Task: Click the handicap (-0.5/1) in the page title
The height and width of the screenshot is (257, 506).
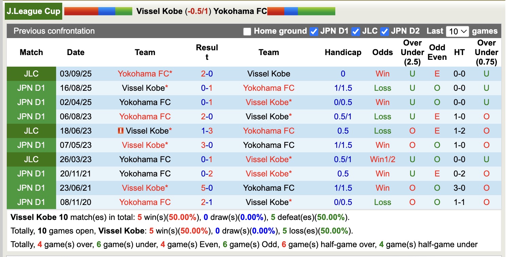Action: coord(198,11)
